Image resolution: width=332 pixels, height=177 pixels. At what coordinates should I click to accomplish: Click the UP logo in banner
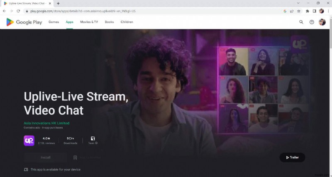point(299,44)
